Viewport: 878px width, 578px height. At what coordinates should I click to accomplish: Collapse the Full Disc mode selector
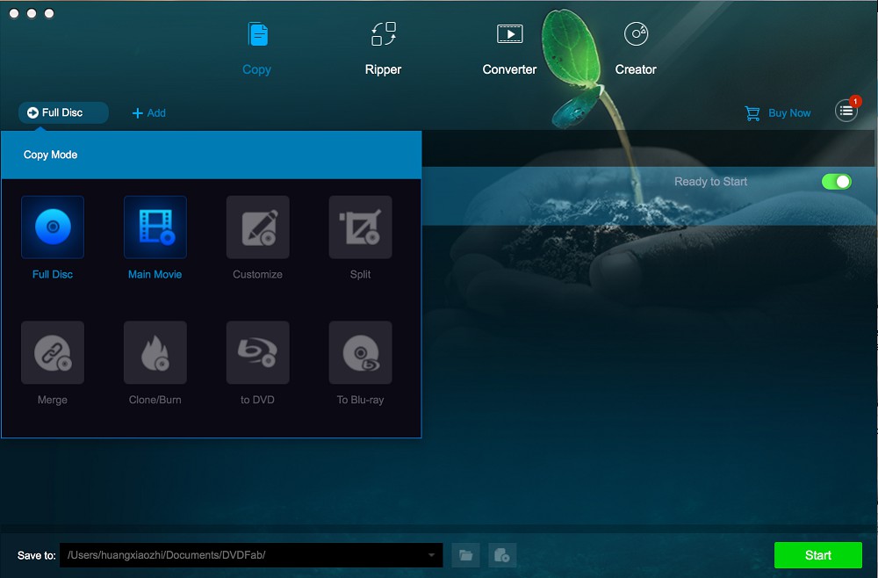pos(63,112)
